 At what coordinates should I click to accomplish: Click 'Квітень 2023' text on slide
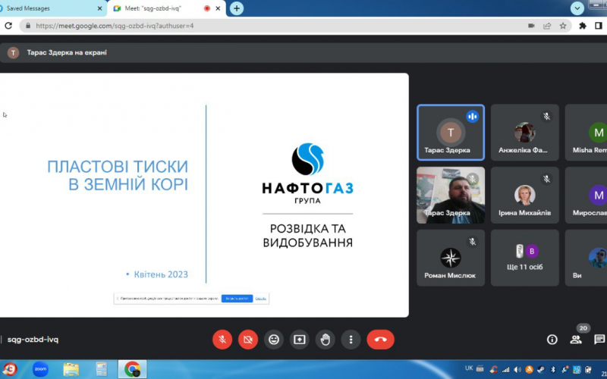(x=161, y=274)
